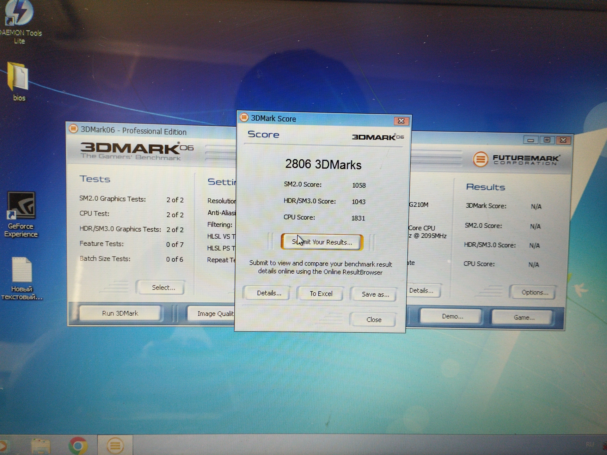The height and width of the screenshot is (455, 607).
Task: Open File Explorer from the taskbar
Action: click(x=40, y=446)
